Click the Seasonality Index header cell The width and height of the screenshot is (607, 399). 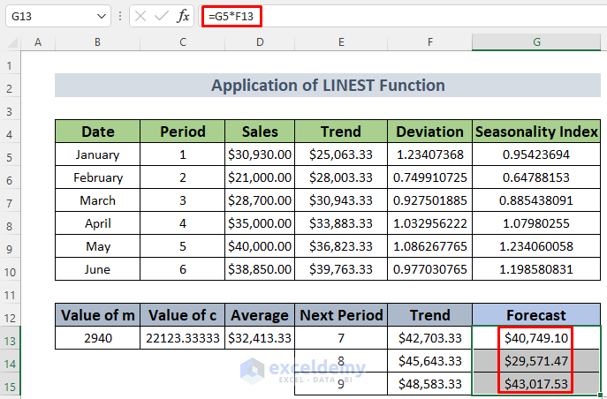coord(536,132)
